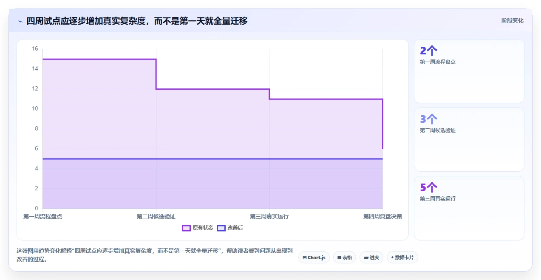Toggle the 改善后 legend entry
The image size is (541, 280).
pos(230,228)
